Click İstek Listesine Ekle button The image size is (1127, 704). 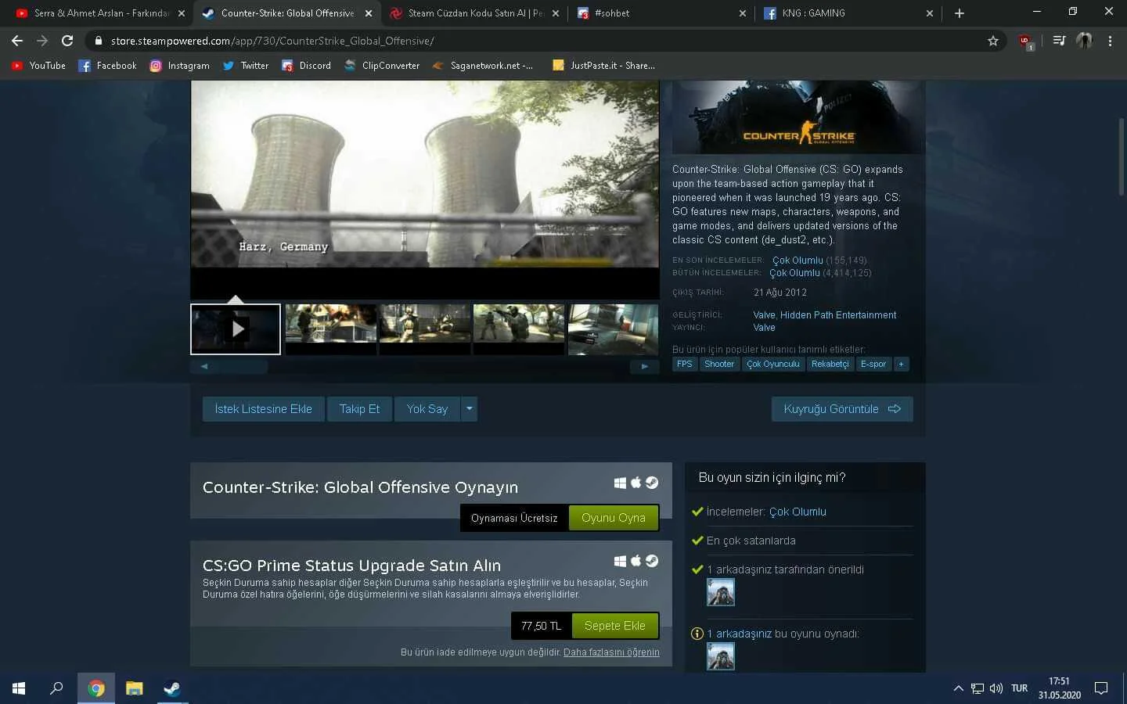[264, 409]
